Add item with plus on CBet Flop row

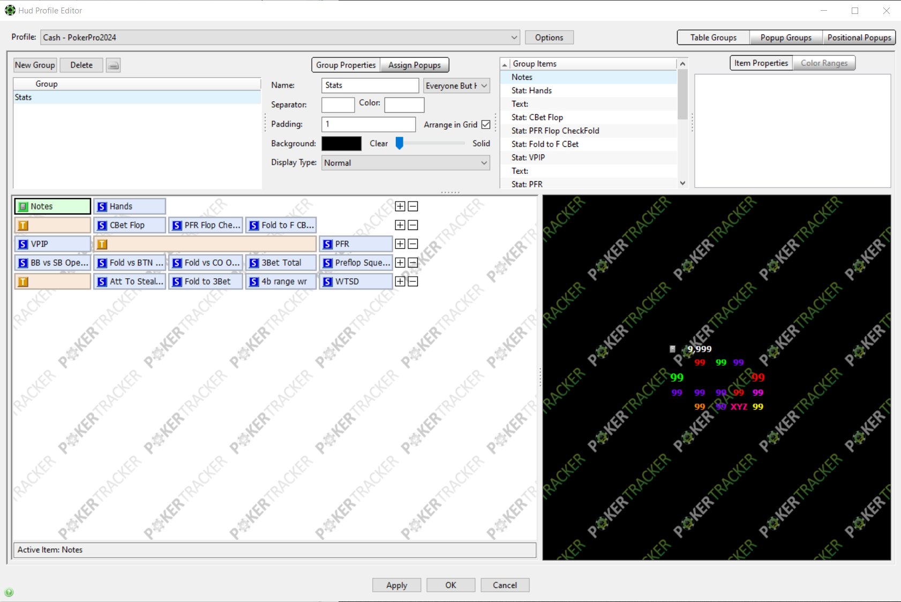tap(400, 225)
